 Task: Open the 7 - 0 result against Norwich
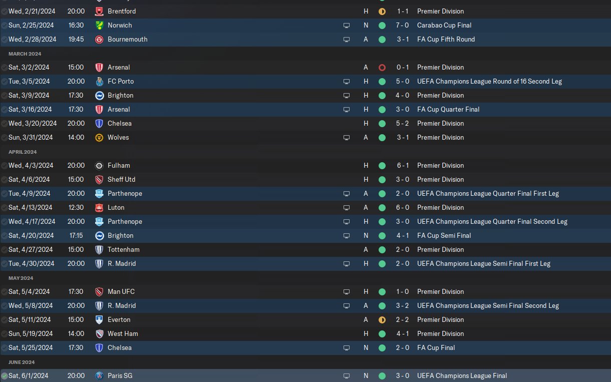(x=403, y=25)
